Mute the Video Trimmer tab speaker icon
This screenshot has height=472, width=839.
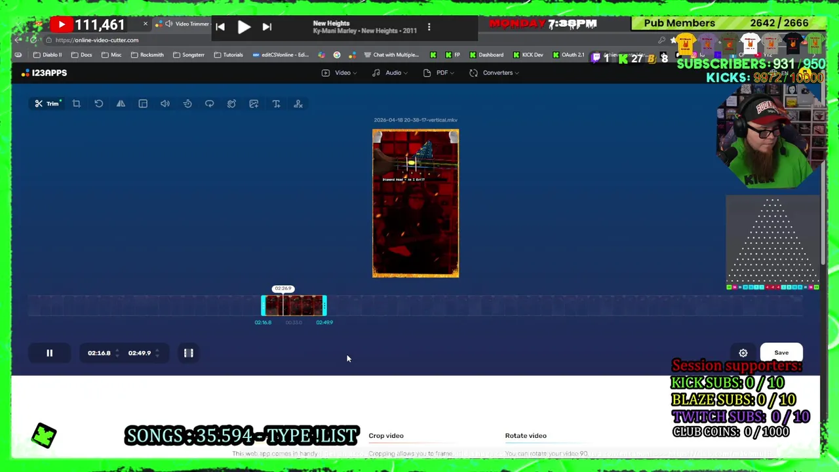169,24
